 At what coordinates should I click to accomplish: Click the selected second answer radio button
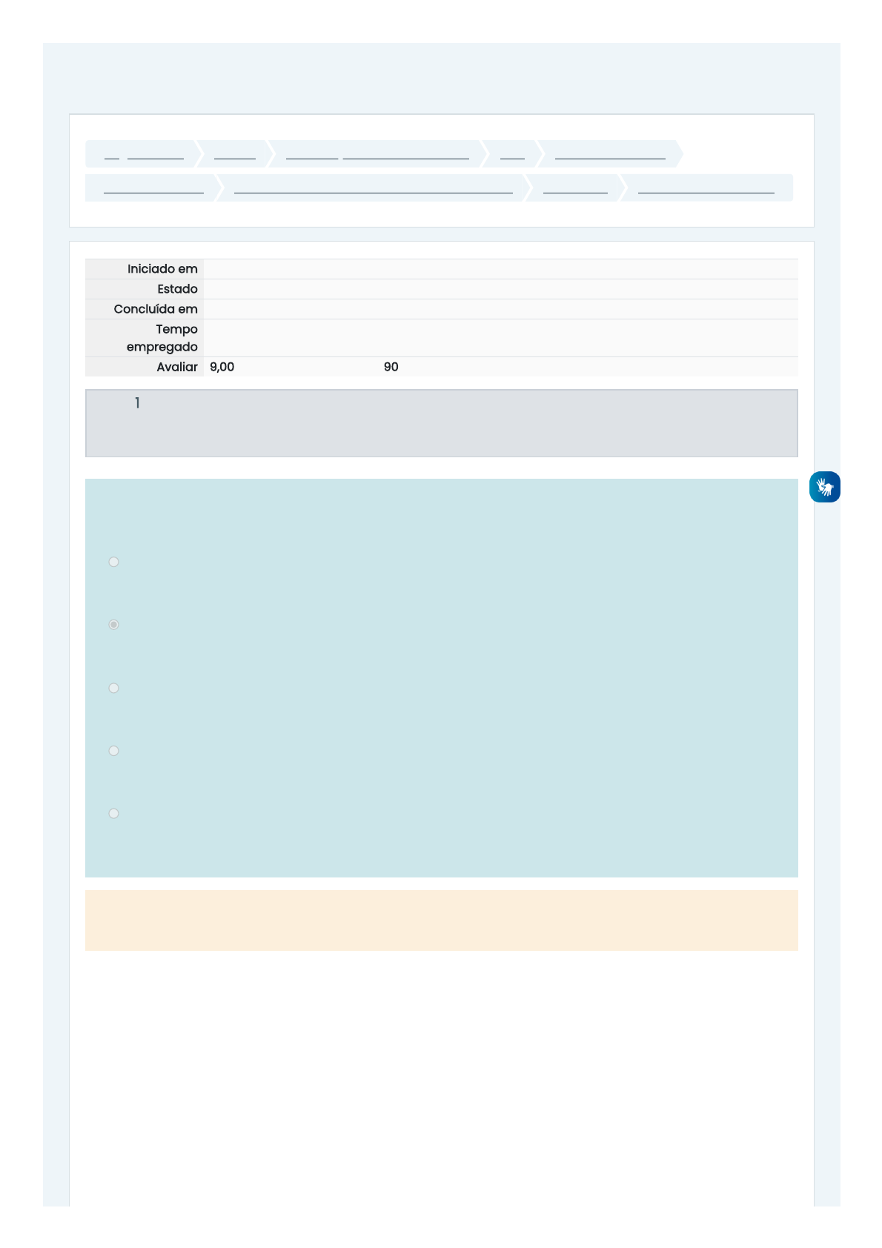pos(114,625)
